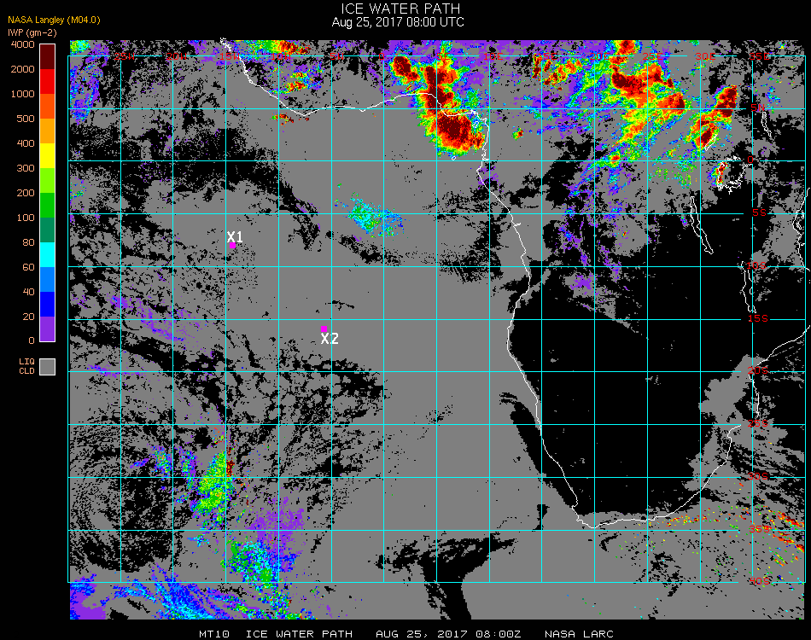811x640 pixels.
Task: Click the 'Aug 25, 2017 08:00 UTC' subtitle
Action: coord(398,22)
